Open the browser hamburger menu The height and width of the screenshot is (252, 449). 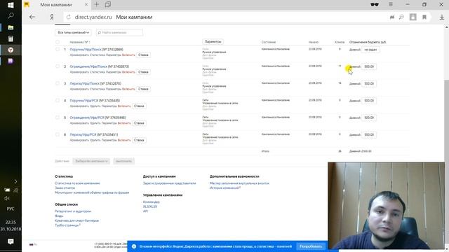pyautogui.click(x=391, y=5)
